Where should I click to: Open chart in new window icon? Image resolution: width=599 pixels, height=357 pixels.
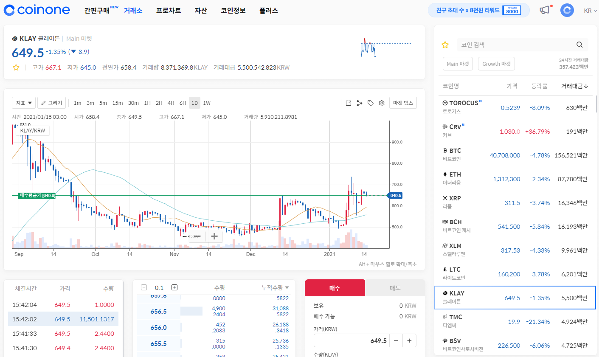(349, 103)
